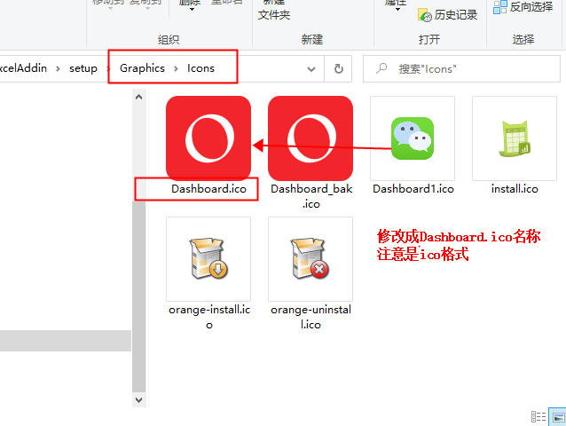Screen dimensions: 566x426
Task: Open the Graphics folder in breadcrumb
Action: click(x=142, y=68)
